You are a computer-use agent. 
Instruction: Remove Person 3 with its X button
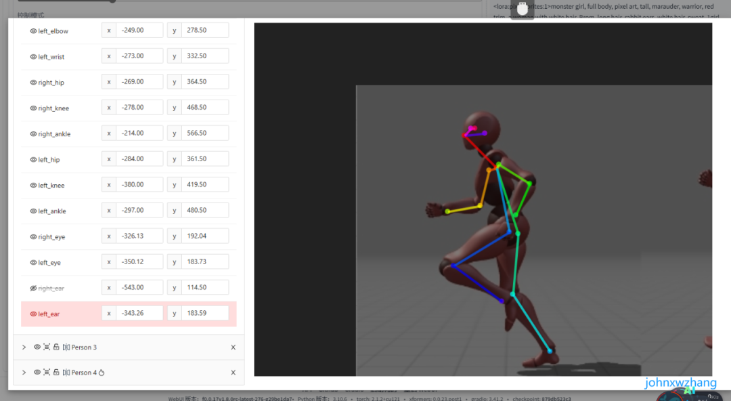pyautogui.click(x=233, y=347)
